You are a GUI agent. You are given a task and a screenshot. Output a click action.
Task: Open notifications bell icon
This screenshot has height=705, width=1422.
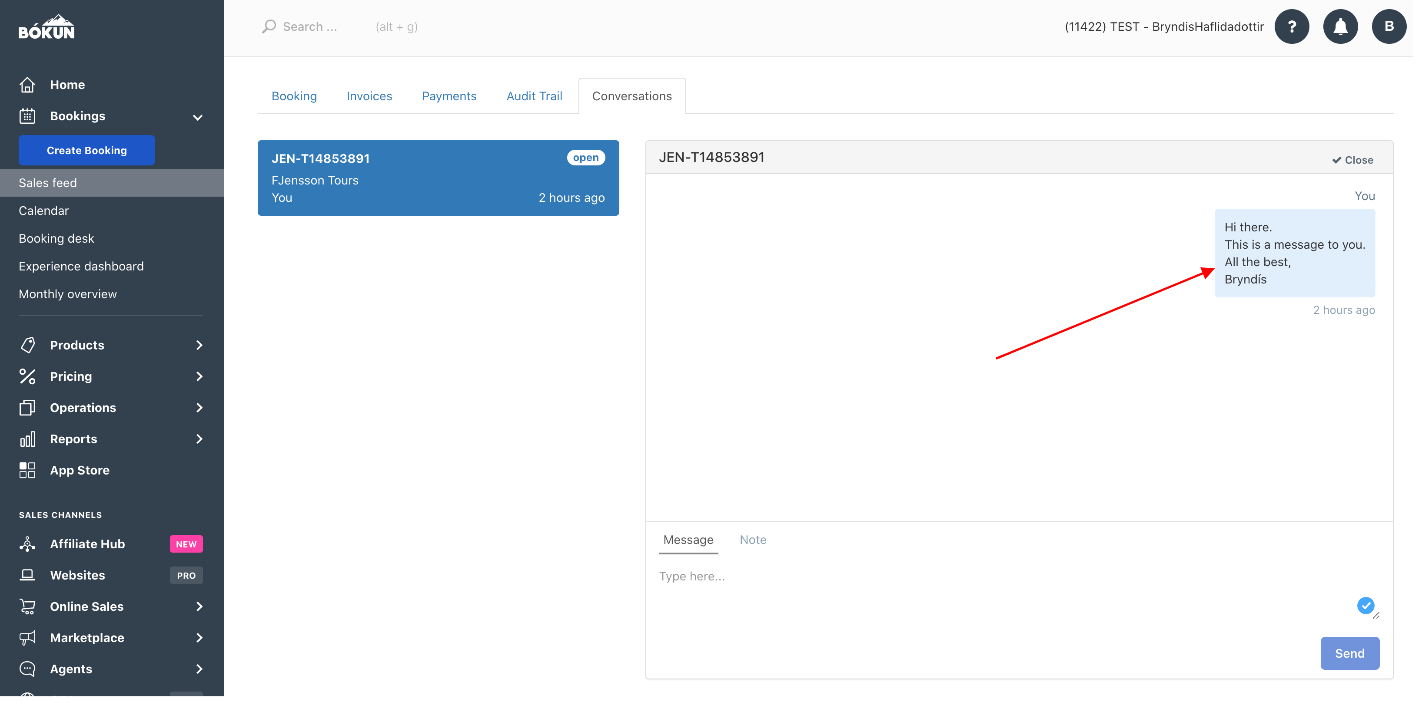pyautogui.click(x=1349, y=26)
